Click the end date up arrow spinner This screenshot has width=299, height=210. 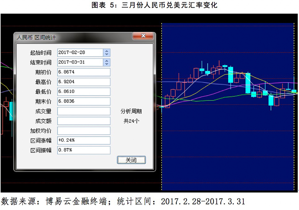point(107,60)
